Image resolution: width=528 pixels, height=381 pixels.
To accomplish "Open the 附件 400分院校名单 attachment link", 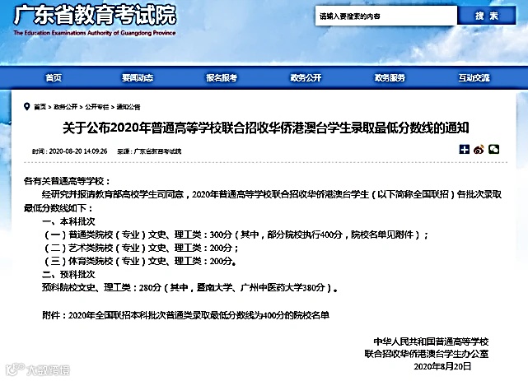I will click(x=185, y=315).
